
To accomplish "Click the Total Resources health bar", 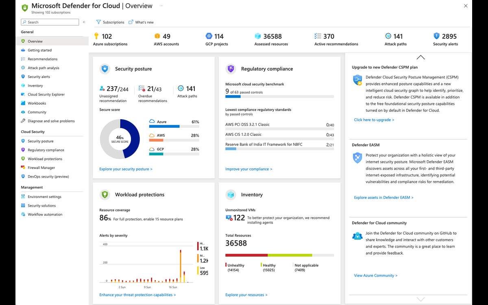I will (279, 255).
